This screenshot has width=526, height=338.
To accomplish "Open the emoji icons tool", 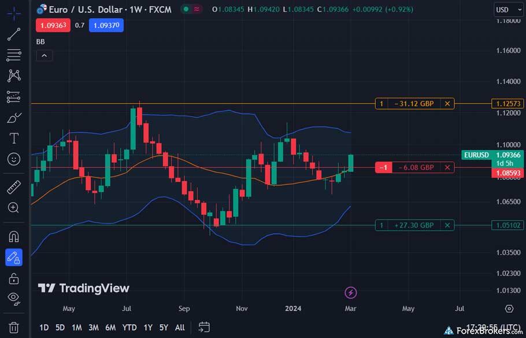I will [x=14, y=159].
